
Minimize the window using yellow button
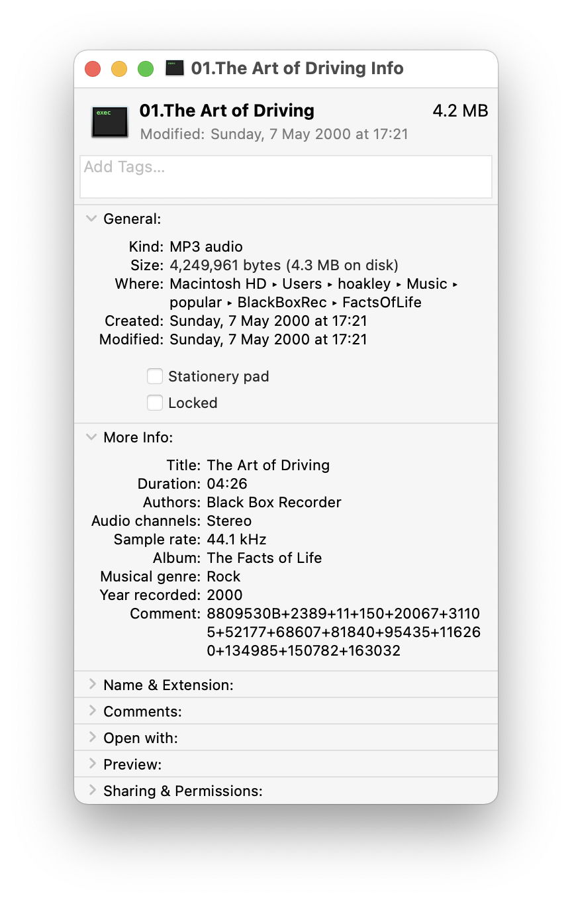coord(119,69)
